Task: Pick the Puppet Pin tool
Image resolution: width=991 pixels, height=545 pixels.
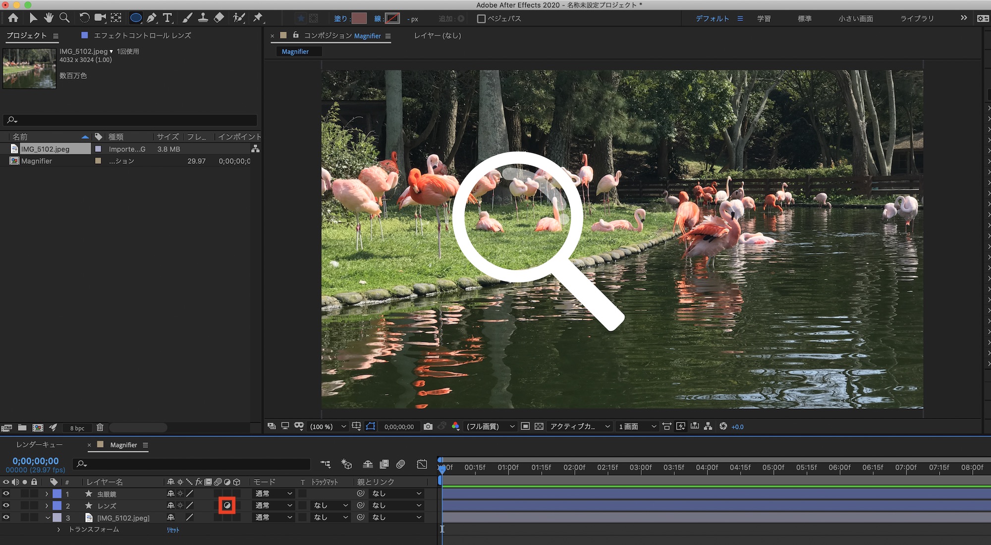Action: pyautogui.click(x=258, y=18)
